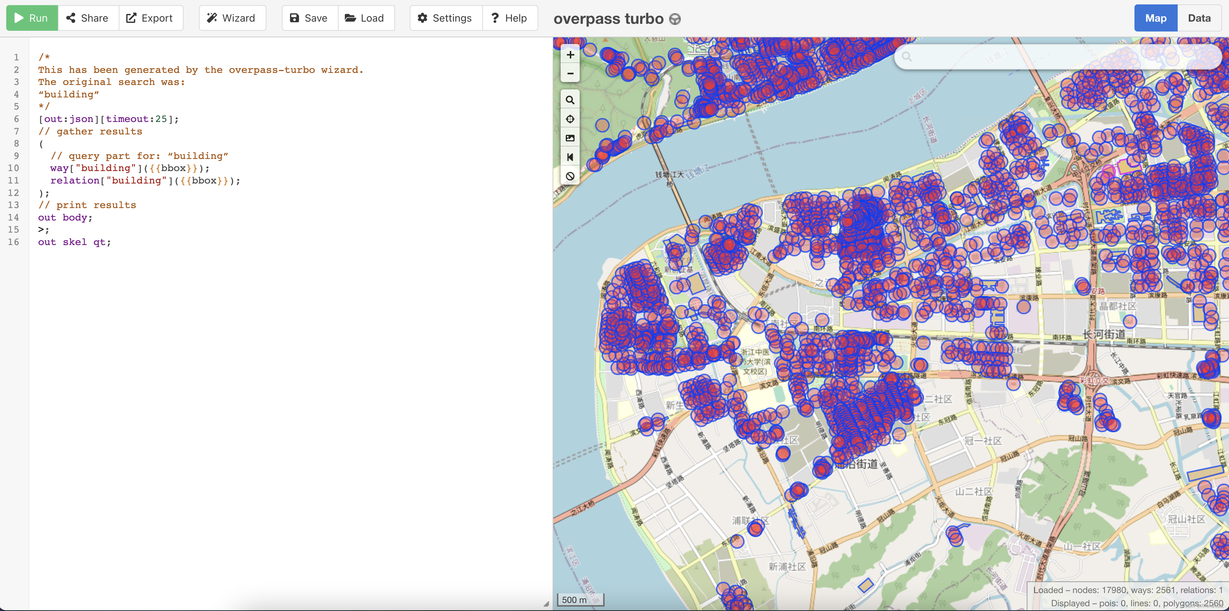Click the zoom to data magnifier icon

(x=570, y=100)
